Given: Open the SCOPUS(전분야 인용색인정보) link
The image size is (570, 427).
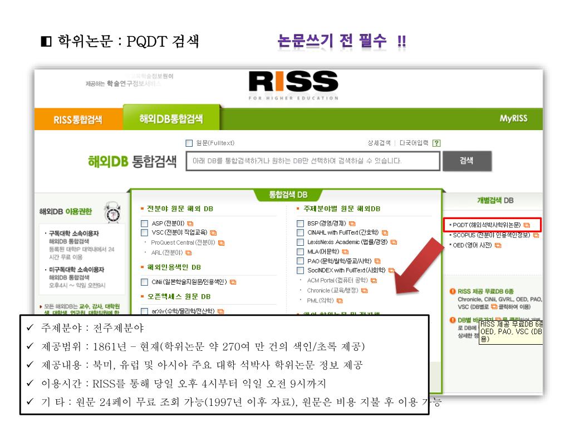Looking at the screenshot, I should [x=491, y=235].
